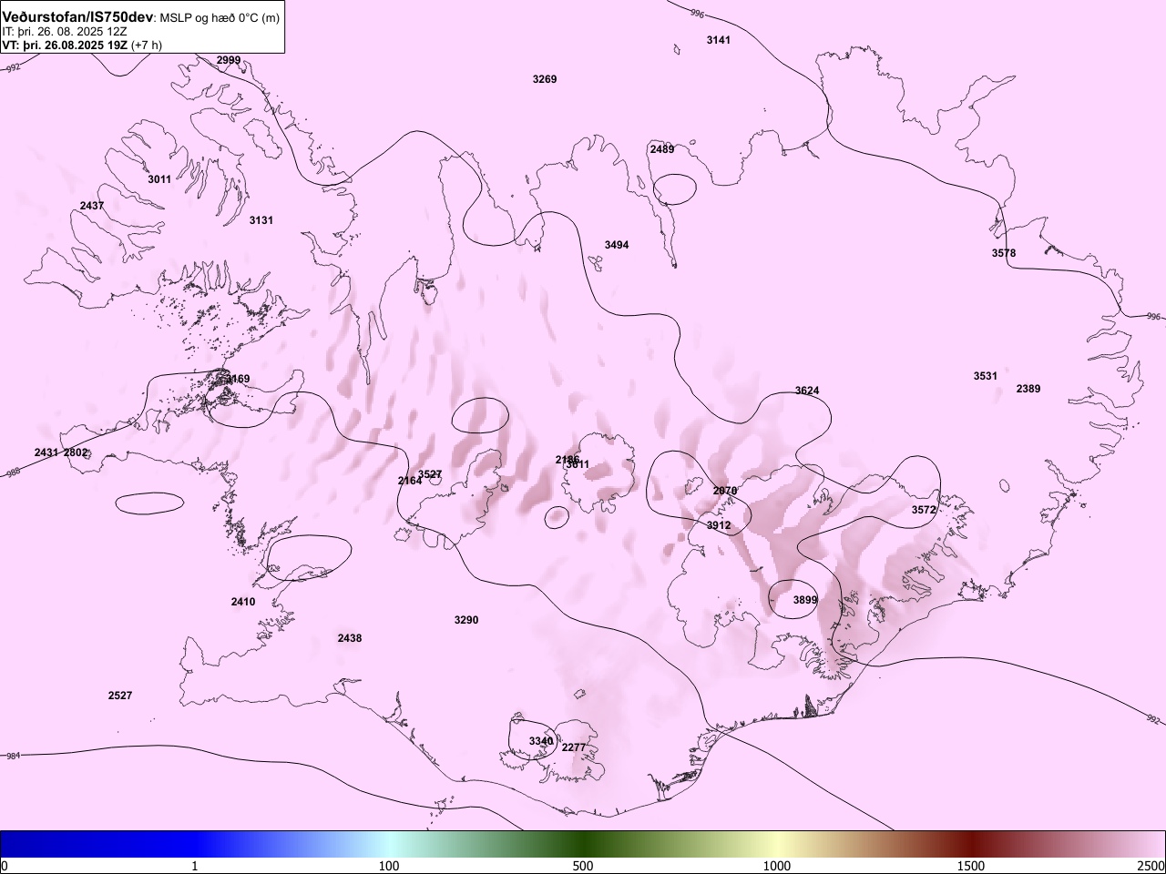1166x874 pixels.
Task: Click the height value 3269
Action: (545, 79)
